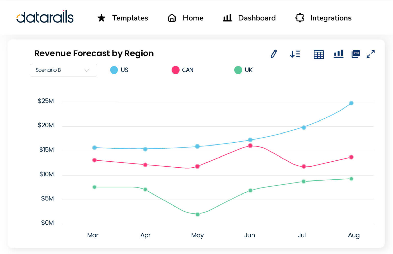Export the chart as PDF
Screen dimensions: 393x254
pyautogui.click(x=356, y=54)
